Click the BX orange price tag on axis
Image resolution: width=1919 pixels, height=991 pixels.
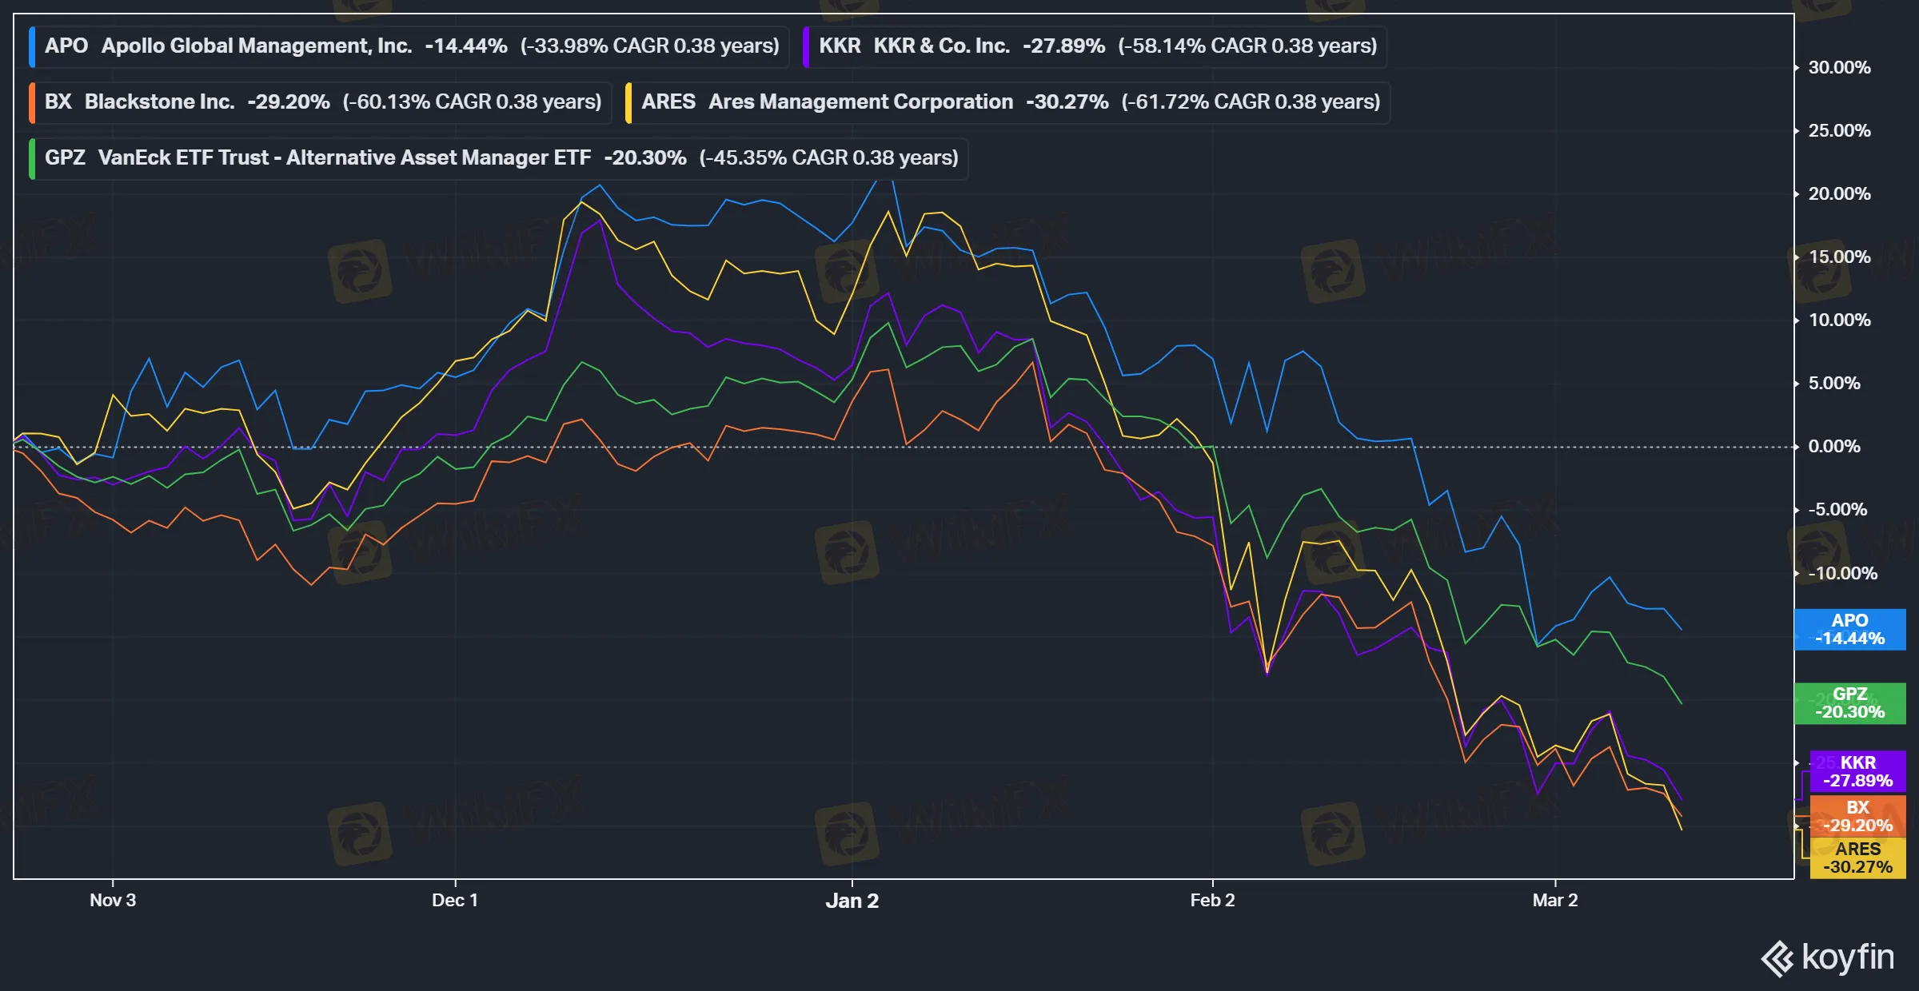point(1857,817)
